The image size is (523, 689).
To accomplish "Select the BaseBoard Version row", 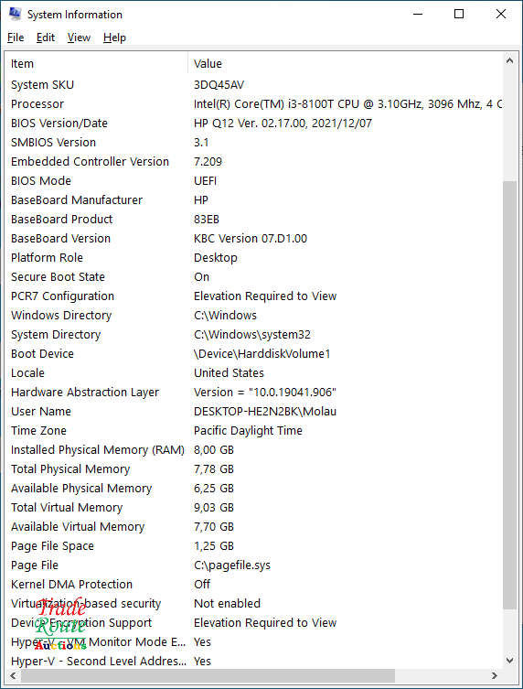I will pos(254,239).
